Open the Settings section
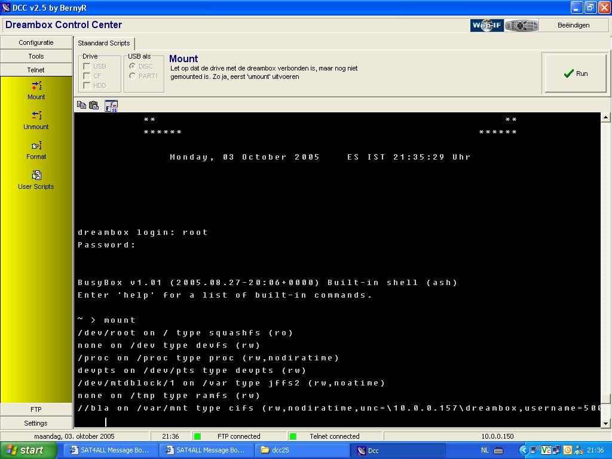The height and width of the screenshot is (459, 612). [x=36, y=423]
